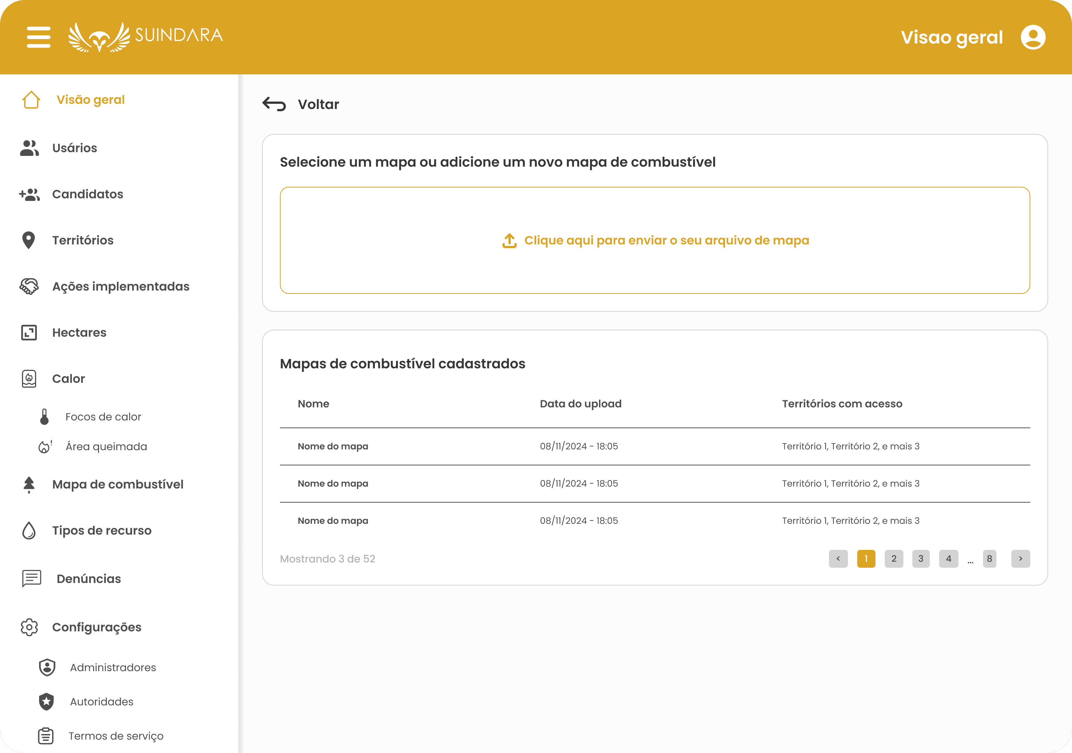
Task: Open the hamburger menu in the header
Action: 39,37
